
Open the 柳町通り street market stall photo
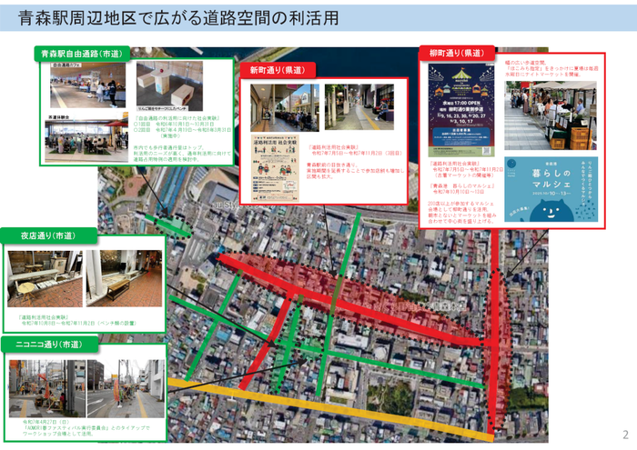[x=551, y=115]
